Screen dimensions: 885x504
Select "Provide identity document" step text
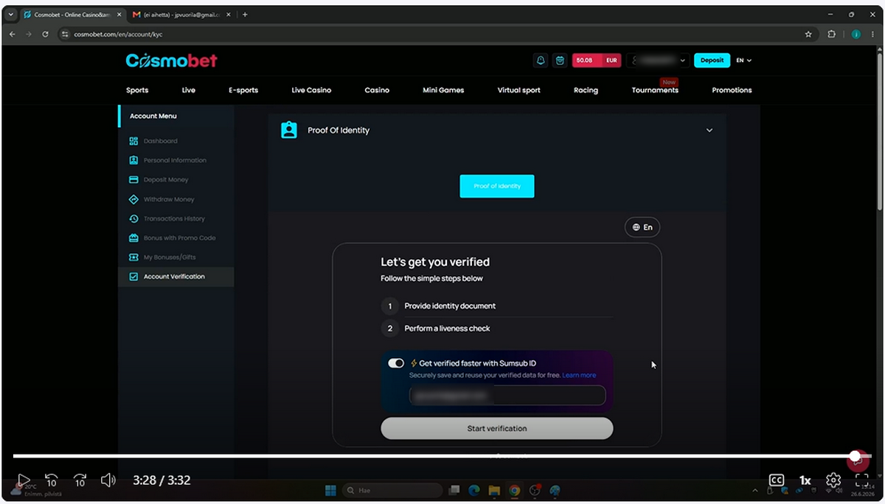[450, 306]
